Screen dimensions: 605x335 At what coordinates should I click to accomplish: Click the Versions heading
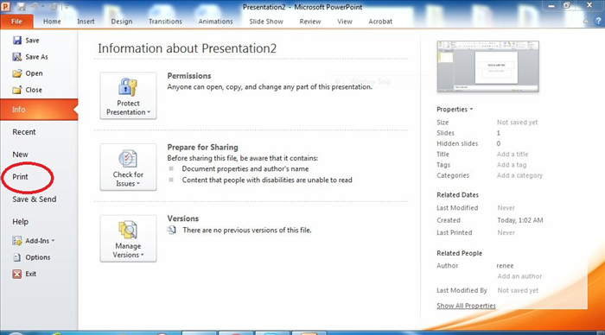(x=183, y=218)
